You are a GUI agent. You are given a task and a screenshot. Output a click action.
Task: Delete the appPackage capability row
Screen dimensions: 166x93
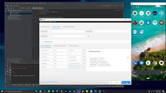pos(84,64)
